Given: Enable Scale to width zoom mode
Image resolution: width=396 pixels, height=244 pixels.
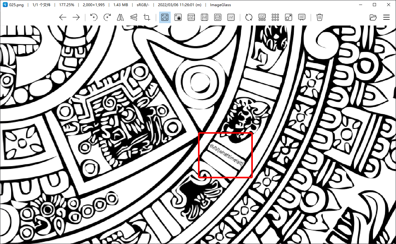Looking at the screenshot, I should (191, 17).
